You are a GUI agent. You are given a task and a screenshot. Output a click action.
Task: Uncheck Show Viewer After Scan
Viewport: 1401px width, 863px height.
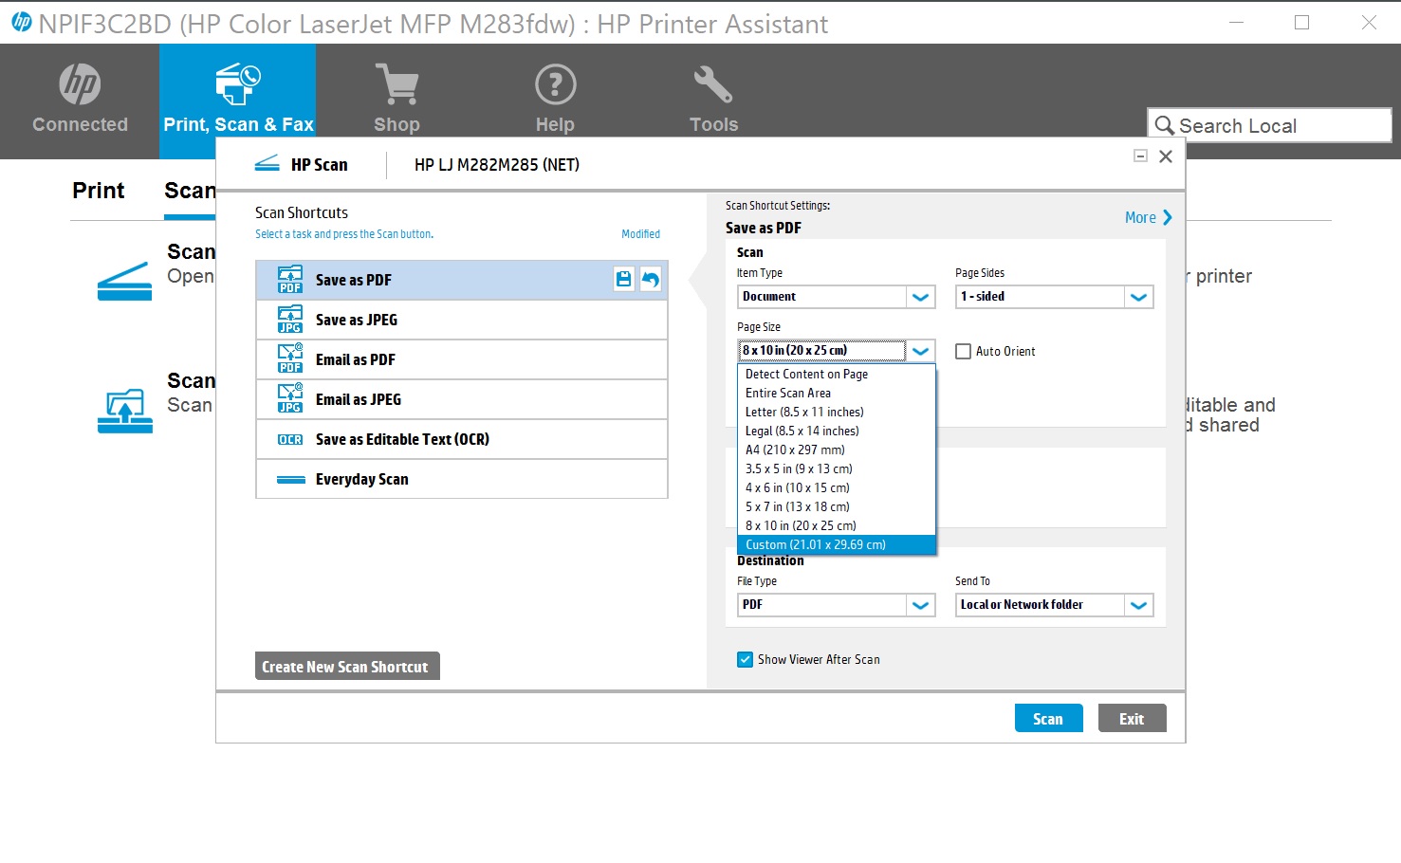pyautogui.click(x=746, y=659)
